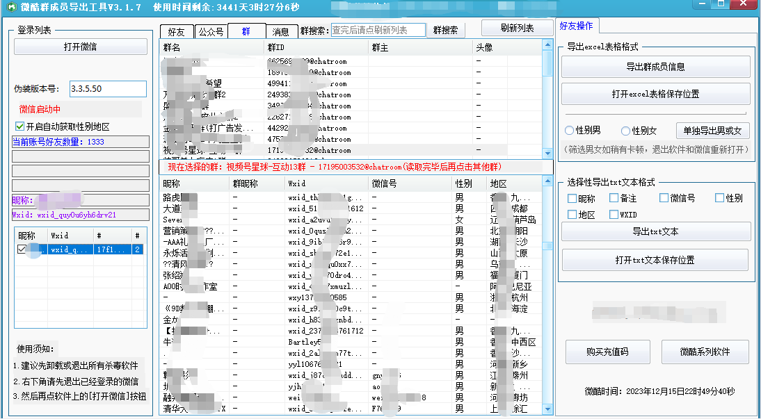Click the 群搜索 text input field
Image resolution: width=761 pixels, height=419 pixels.
click(378, 30)
